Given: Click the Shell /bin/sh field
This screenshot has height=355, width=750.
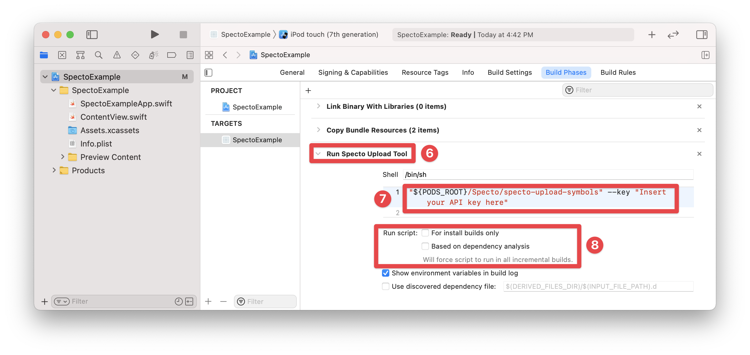Looking at the screenshot, I should (x=548, y=174).
